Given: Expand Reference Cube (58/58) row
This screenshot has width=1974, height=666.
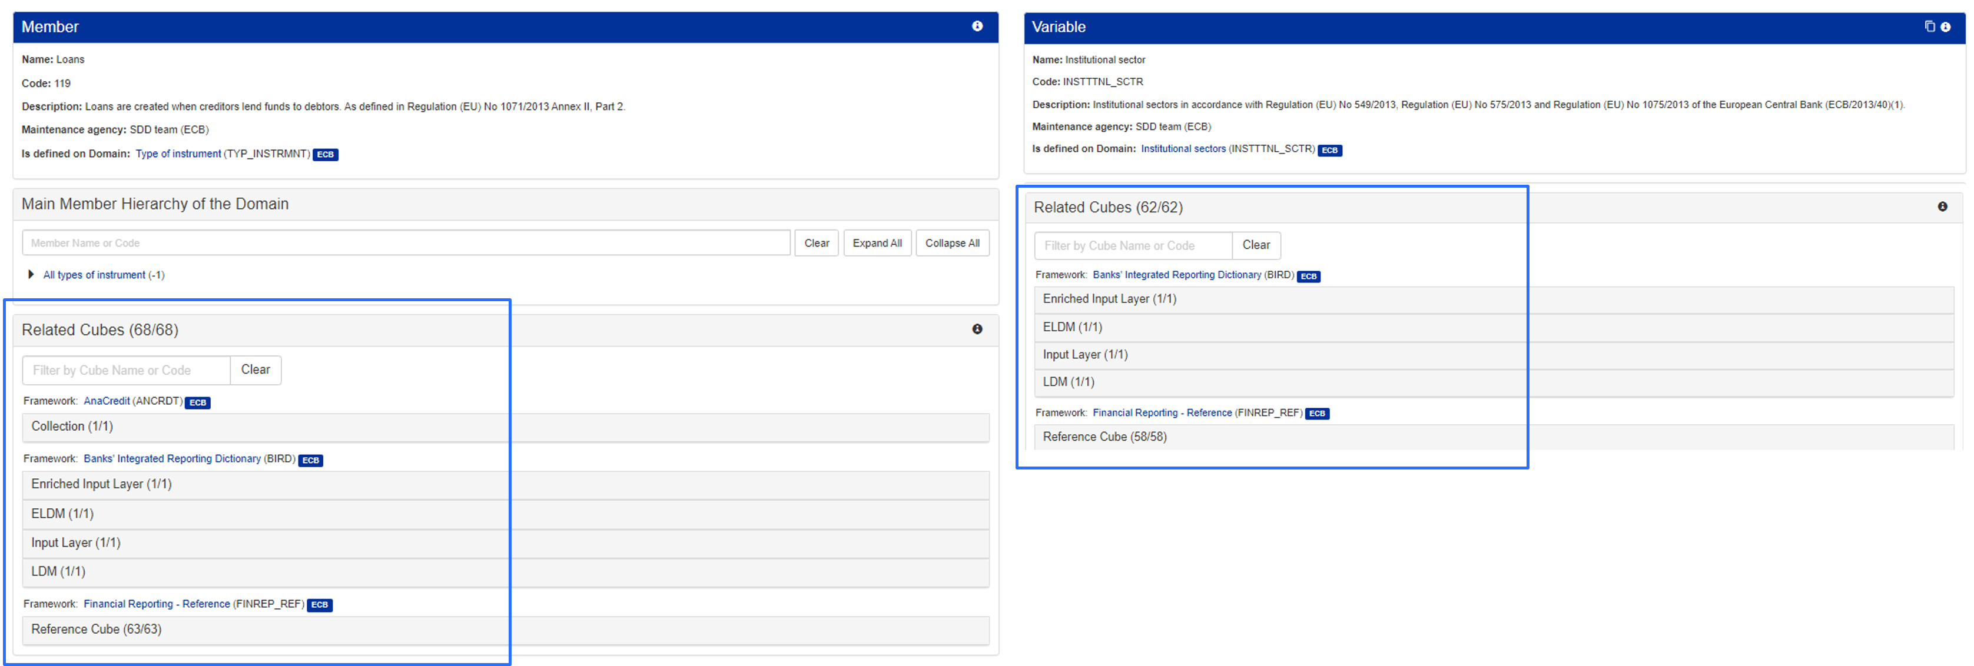Looking at the screenshot, I should click(x=1104, y=437).
